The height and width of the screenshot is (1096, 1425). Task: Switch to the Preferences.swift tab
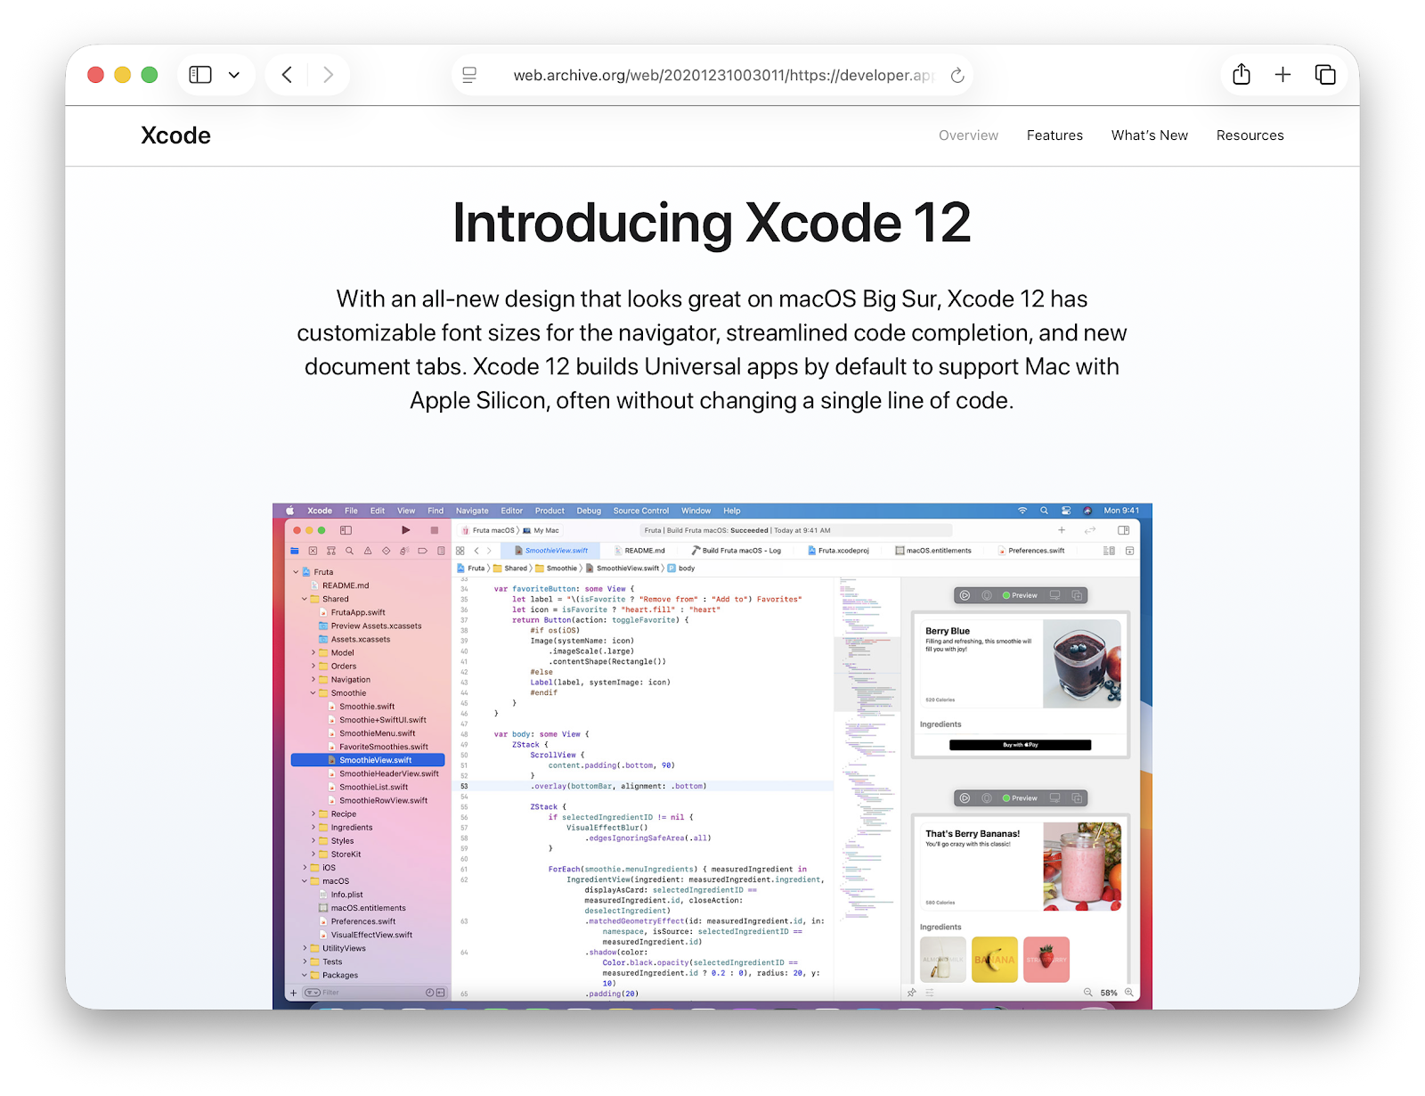coord(1031,551)
